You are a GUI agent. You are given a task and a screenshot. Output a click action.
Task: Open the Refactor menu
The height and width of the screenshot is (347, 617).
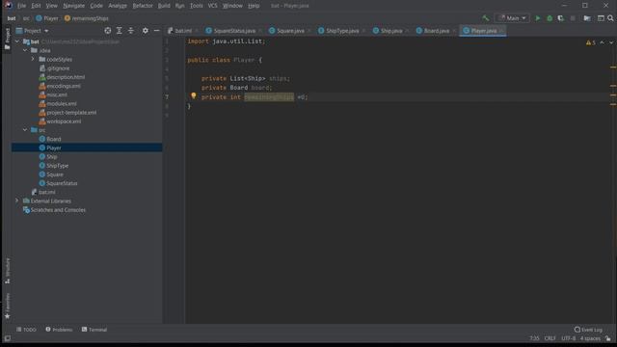143,6
